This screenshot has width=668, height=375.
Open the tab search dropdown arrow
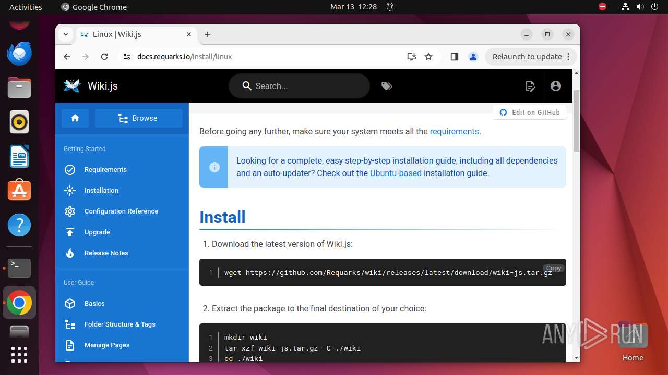pos(66,34)
